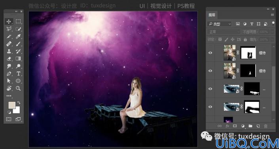Click the Layers panel scroll-down arrow
The image size is (279, 149).
(274, 119)
